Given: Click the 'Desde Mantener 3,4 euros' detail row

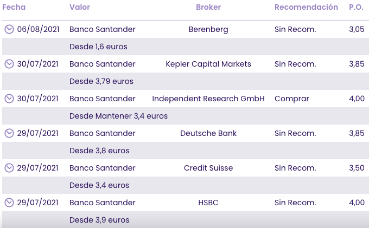Looking at the screenshot, I should point(119,116).
